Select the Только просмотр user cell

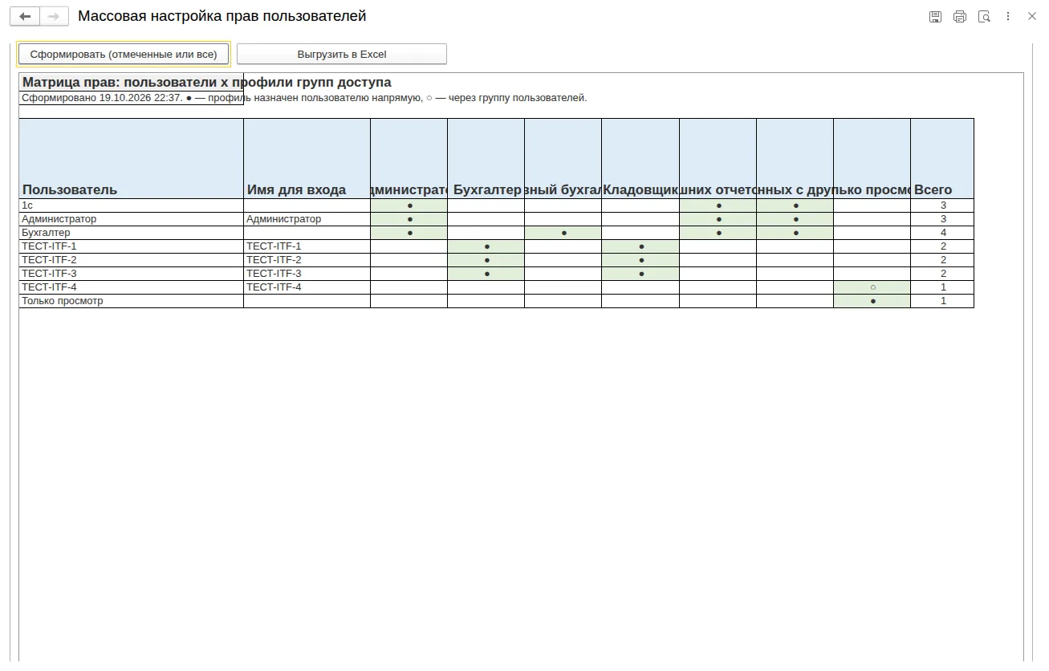[131, 301]
